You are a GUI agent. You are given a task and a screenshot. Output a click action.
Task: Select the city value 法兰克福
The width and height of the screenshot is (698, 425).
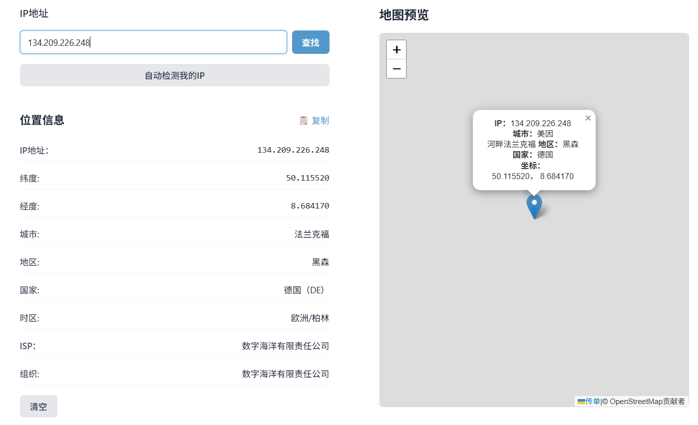312,234
